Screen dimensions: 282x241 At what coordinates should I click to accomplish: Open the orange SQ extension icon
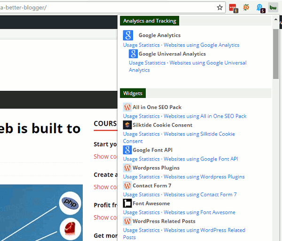pyautogui.click(x=246, y=8)
